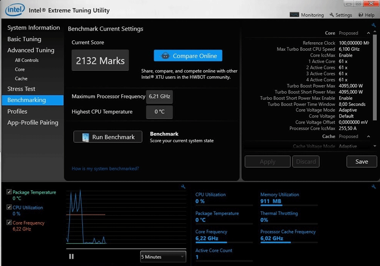
Task: Click wrench icon above Core proposed panel
Action: [374, 25]
